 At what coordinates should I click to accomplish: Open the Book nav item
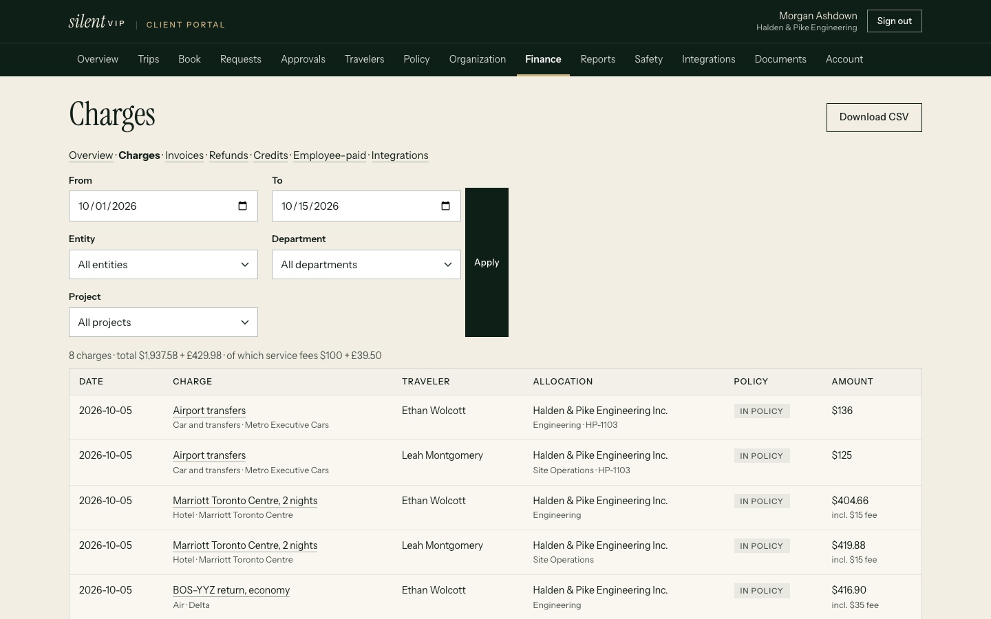[189, 59]
